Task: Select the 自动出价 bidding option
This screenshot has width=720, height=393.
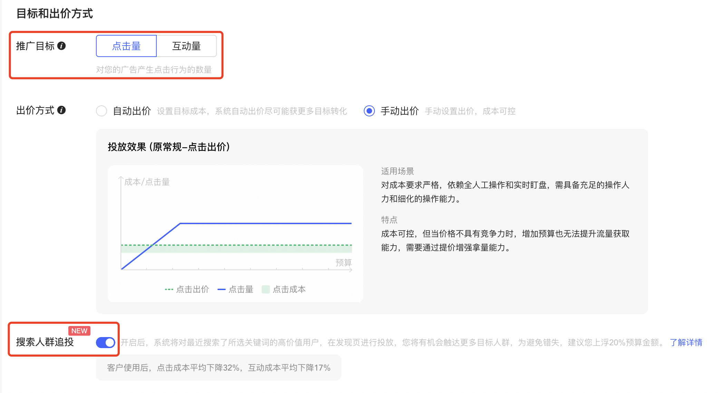Action: tap(101, 111)
